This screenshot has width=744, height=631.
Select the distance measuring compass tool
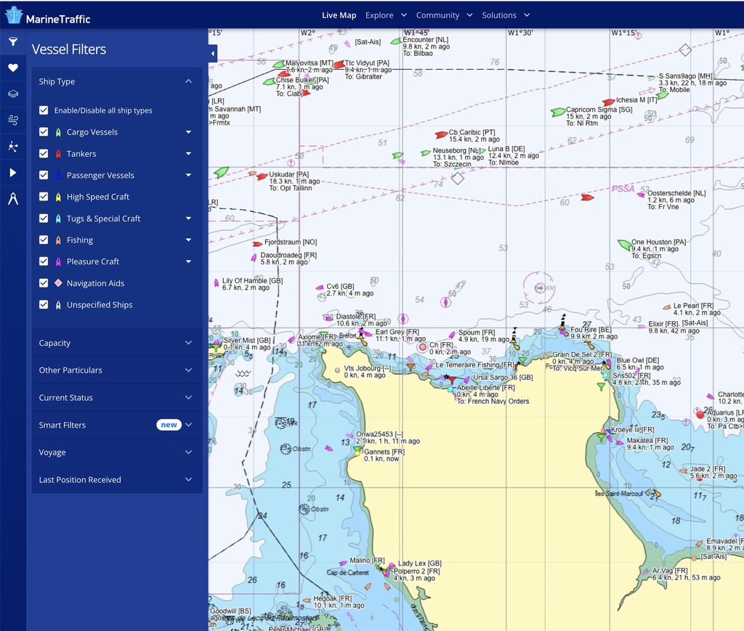pos(13,199)
